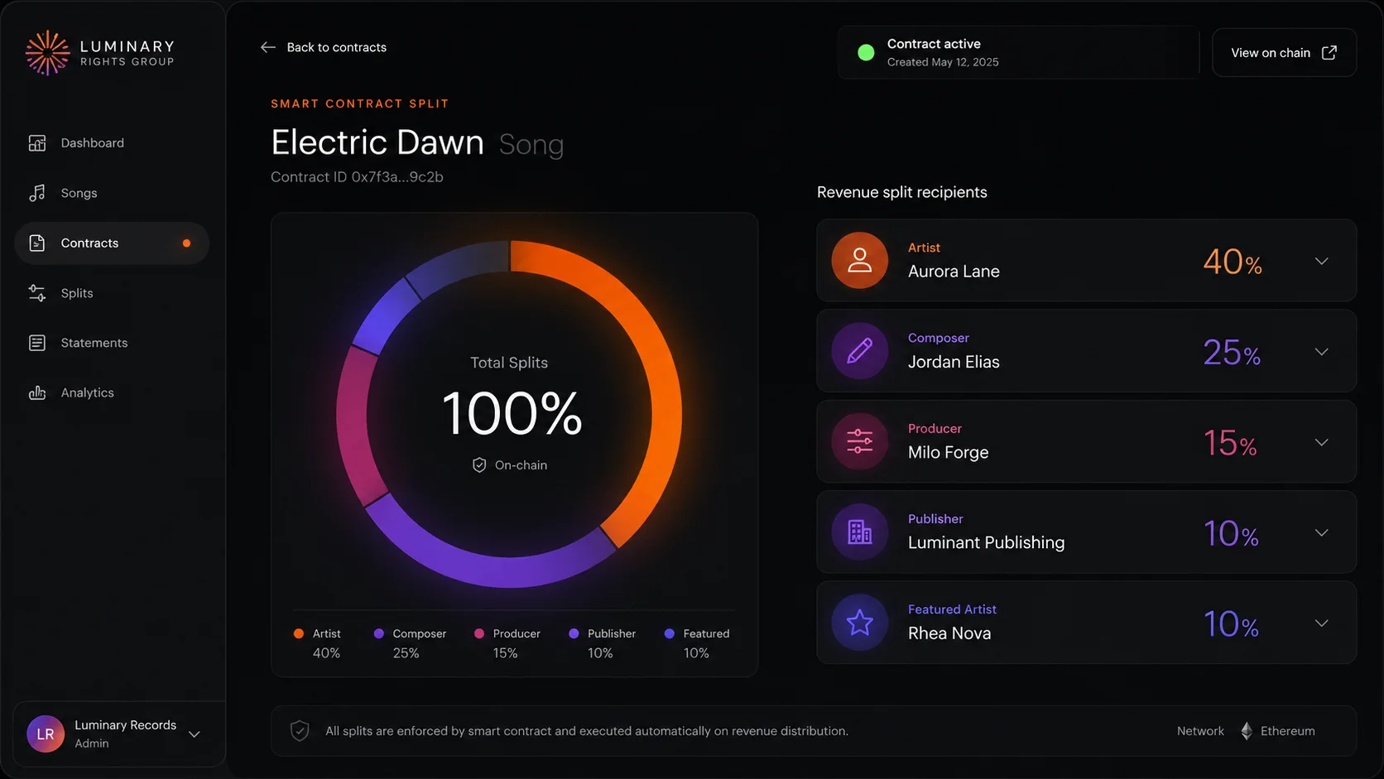Click Luminant Publishing's building icon
Viewport: 1384px width, 779px height.
point(860,532)
